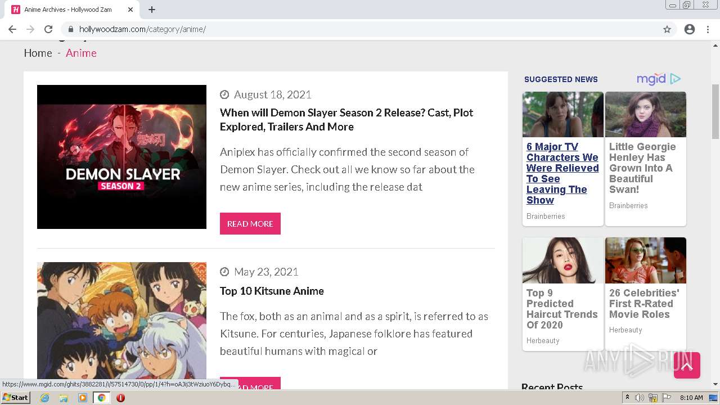Close the Anime Archives tab
Image resolution: width=720 pixels, height=405 pixels.
pos(130,10)
